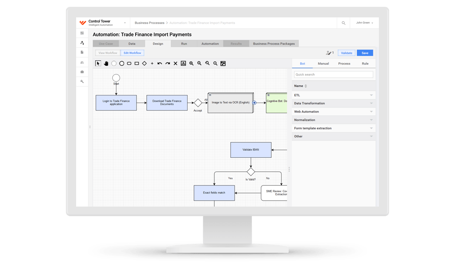455x263 pixels.
Task: Select the Image to Text via OCR node
Action: pos(231,103)
